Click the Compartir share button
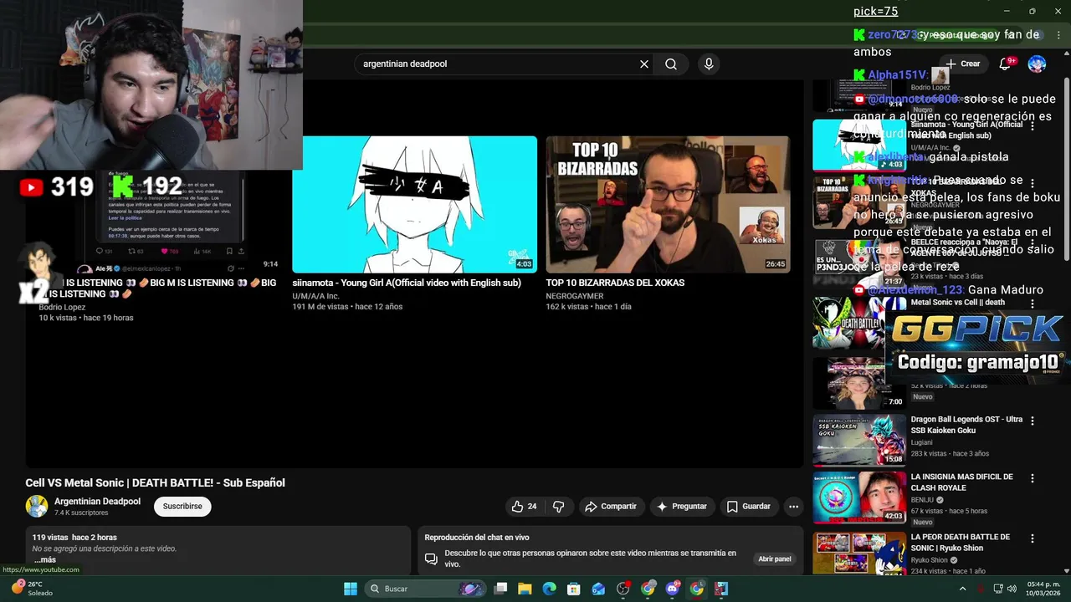 tap(611, 506)
